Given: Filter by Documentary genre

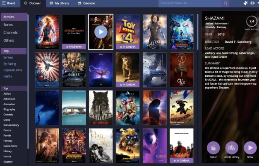Looking at the screenshot, I should pos(11,125).
